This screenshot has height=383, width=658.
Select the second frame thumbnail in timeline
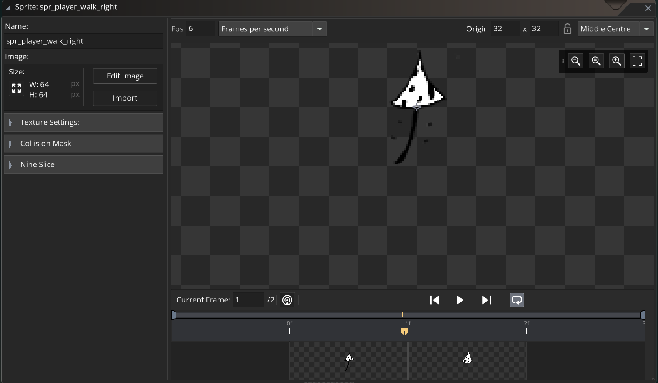[467, 360]
